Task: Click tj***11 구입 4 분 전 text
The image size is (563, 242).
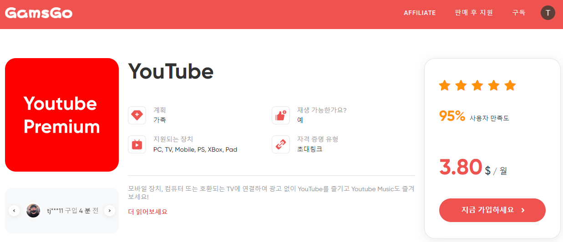Action: click(x=72, y=211)
